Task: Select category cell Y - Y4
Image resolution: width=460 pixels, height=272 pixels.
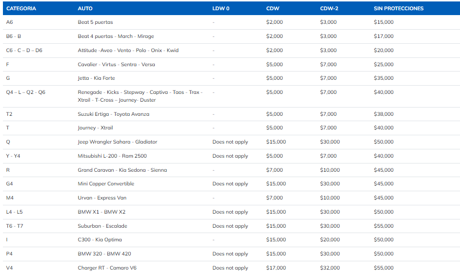Action: tap(13, 156)
